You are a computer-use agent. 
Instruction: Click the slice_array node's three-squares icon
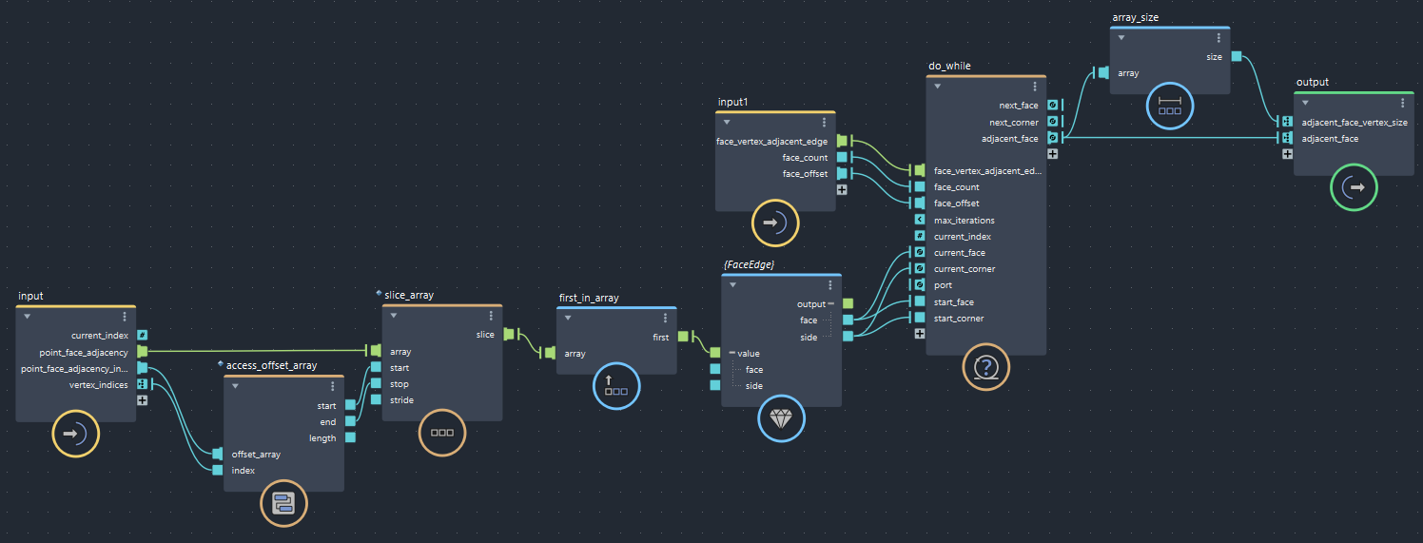[x=442, y=432]
